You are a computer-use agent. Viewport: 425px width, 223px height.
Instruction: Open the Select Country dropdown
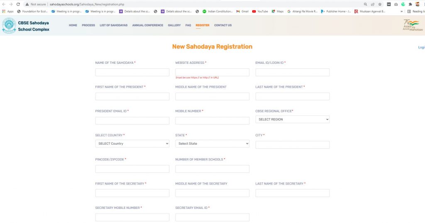(132, 143)
